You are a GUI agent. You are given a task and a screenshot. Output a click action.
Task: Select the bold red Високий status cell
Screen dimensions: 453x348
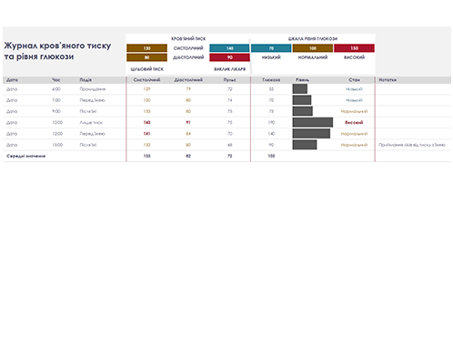pyautogui.click(x=354, y=122)
